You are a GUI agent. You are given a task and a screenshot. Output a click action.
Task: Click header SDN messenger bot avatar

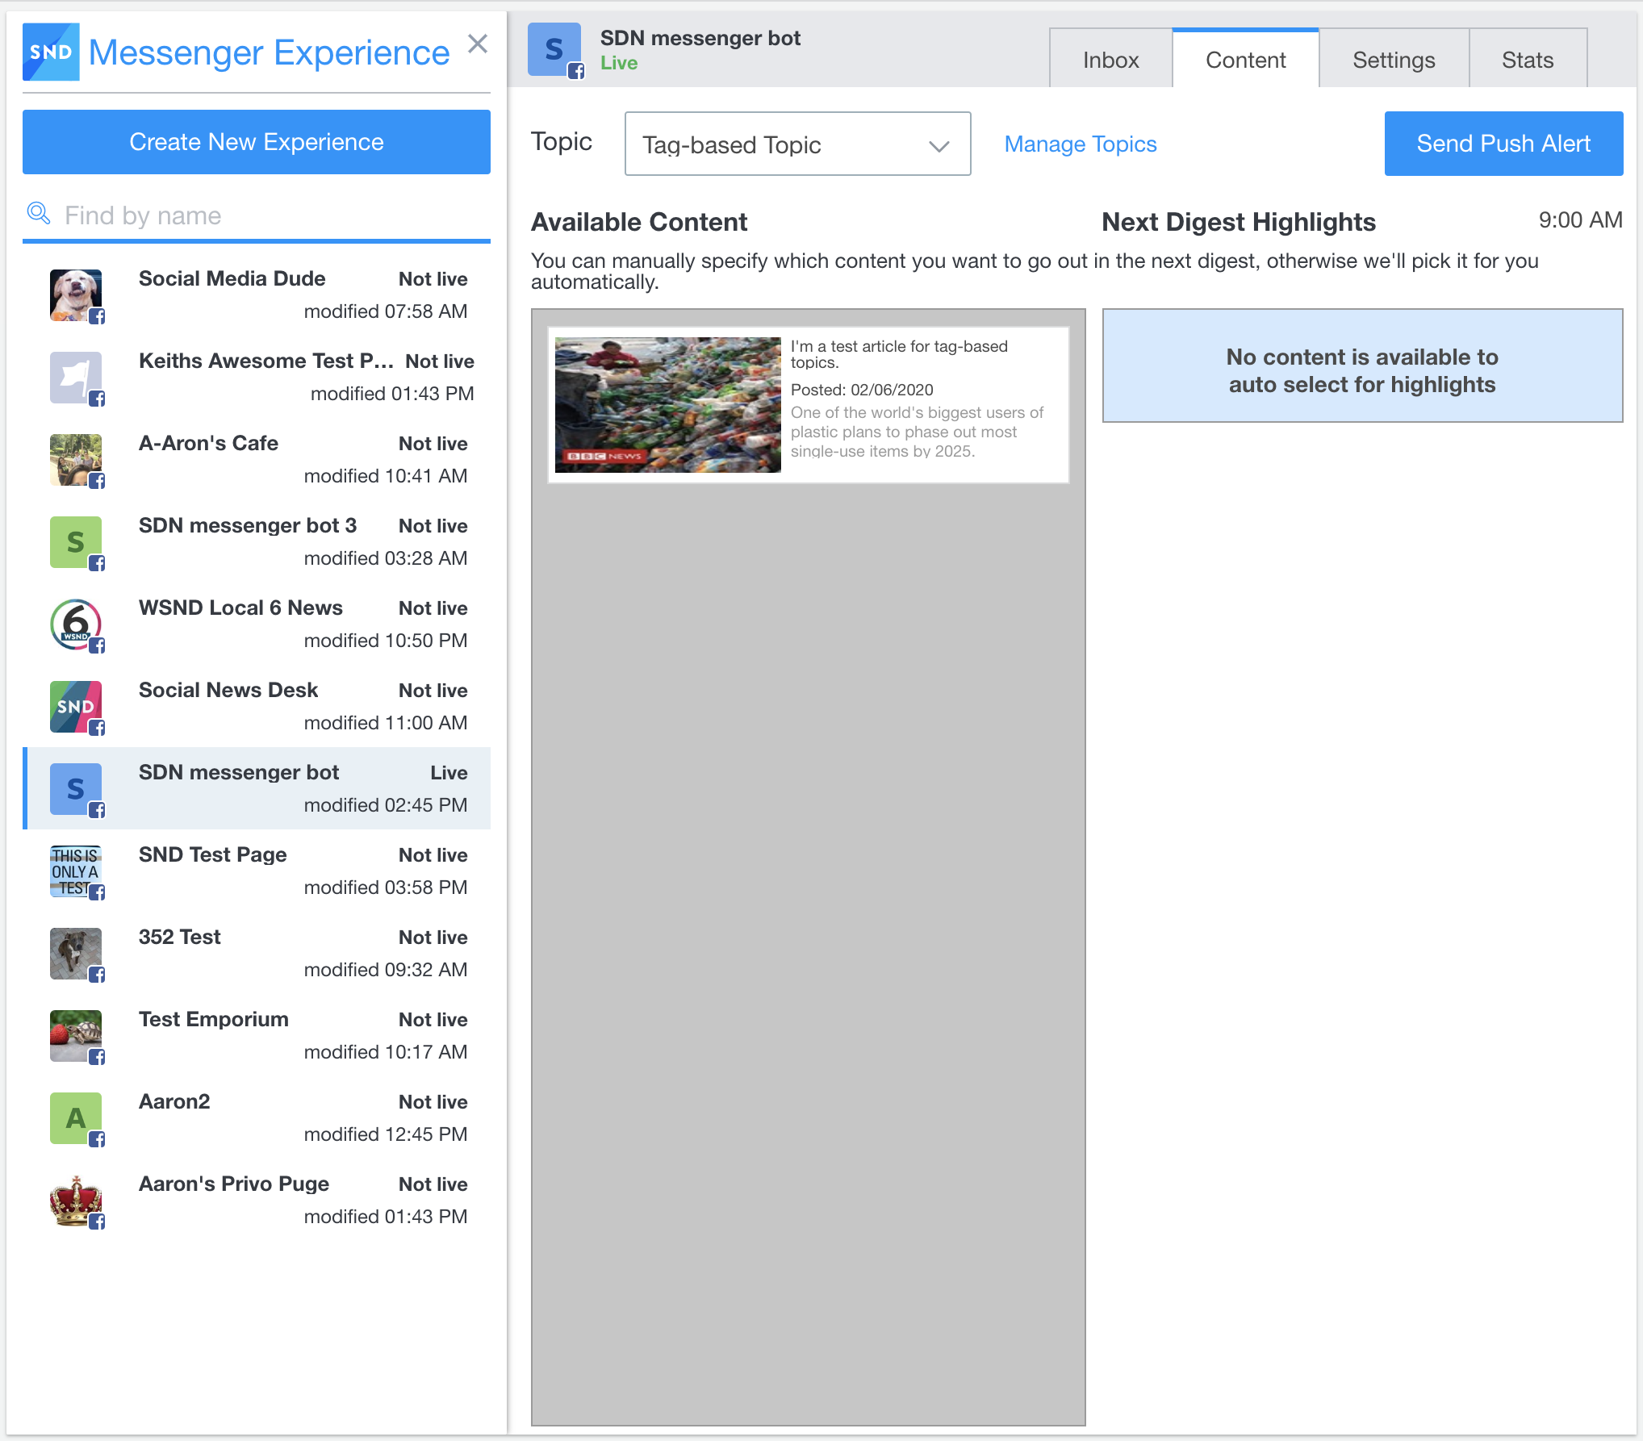[x=554, y=50]
